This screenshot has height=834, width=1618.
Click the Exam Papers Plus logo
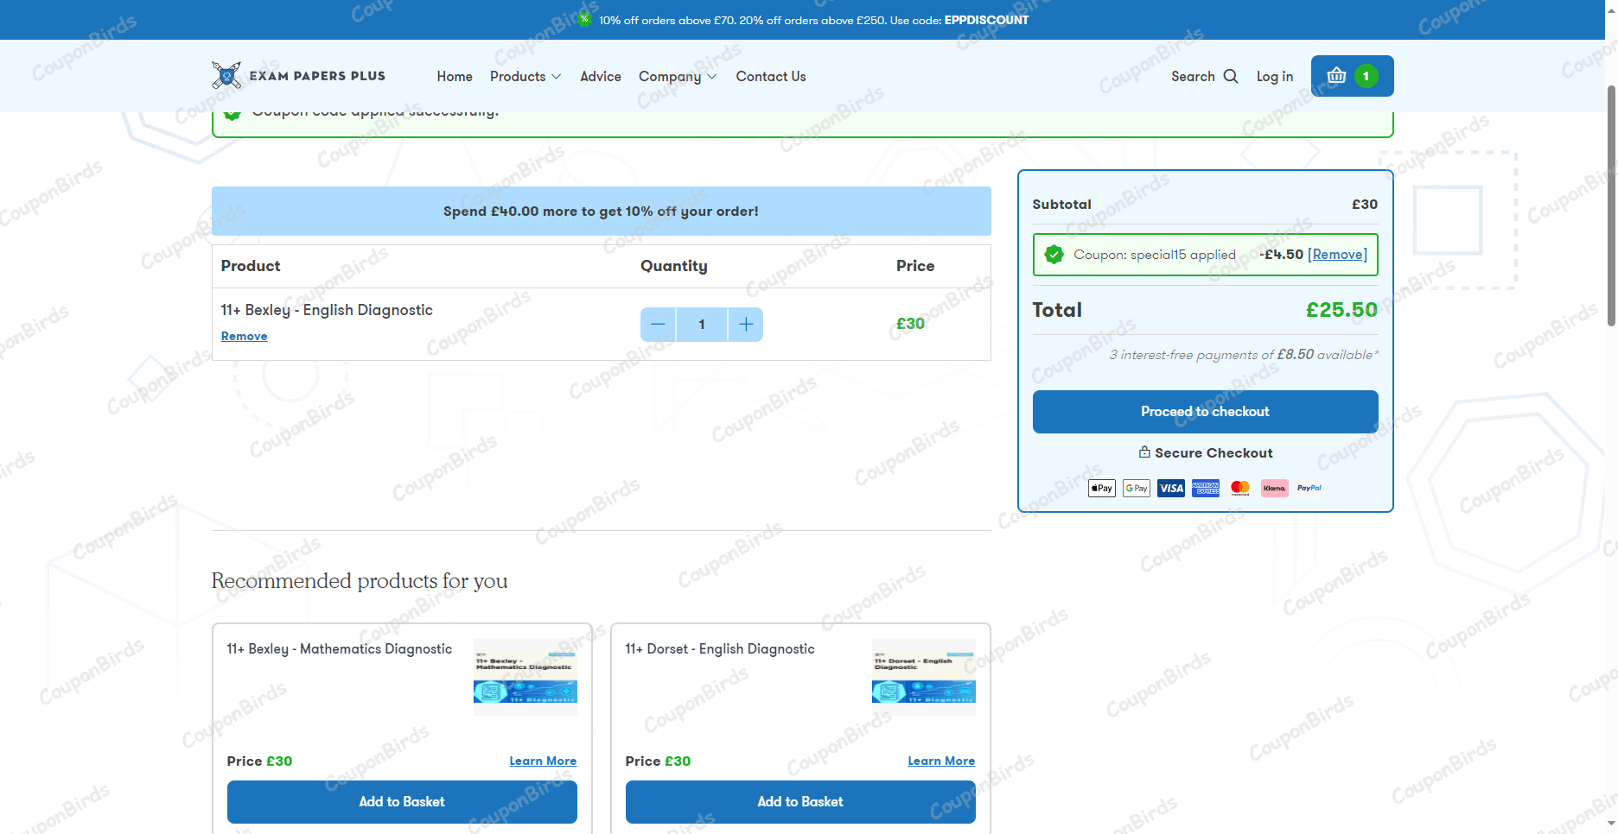click(298, 76)
